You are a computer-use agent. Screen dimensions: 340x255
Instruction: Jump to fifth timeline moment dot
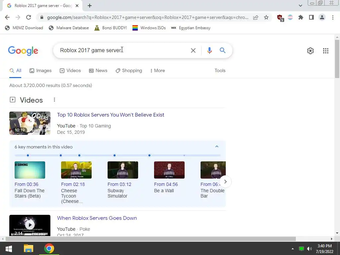pyautogui.click(x=149, y=155)
